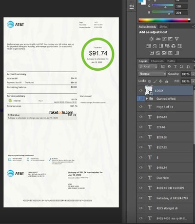Viewport: 195px width, 224px height.
Task: Add a Channel Mixer adjustment
Action: pos(174,46)
